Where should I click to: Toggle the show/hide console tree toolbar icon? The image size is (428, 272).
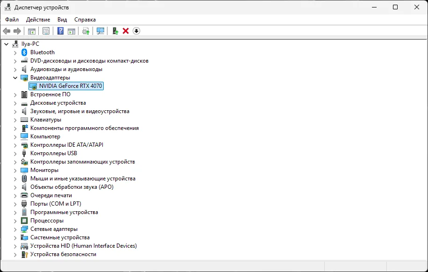[x=32, y=31]
